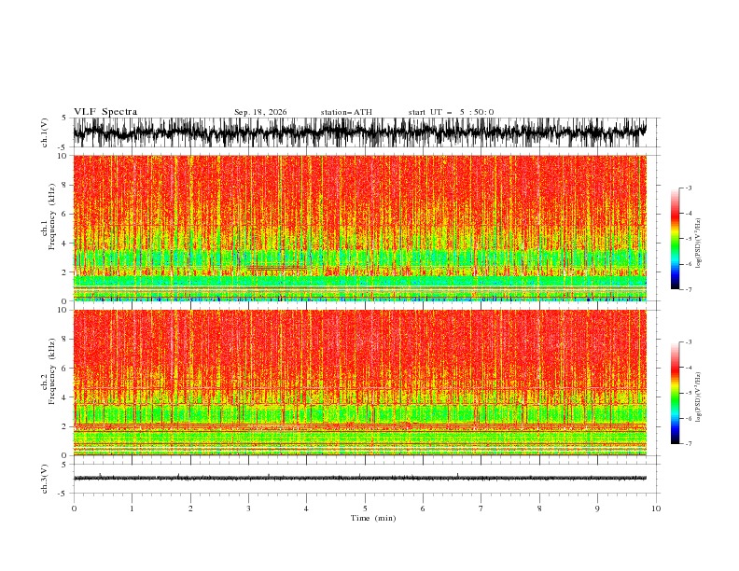Click ch.1 Frequency (kHz) axis label
The height and width of the screenshot is (571, 739).
49,228
